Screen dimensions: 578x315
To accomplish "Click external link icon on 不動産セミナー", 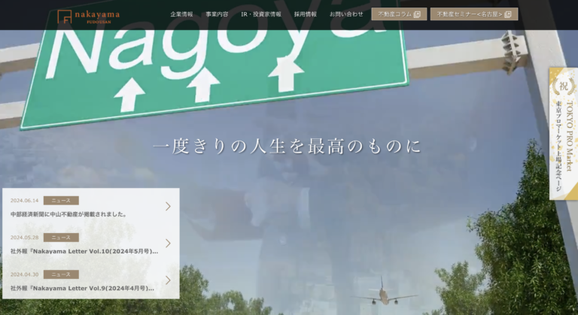I will point(508,14).
